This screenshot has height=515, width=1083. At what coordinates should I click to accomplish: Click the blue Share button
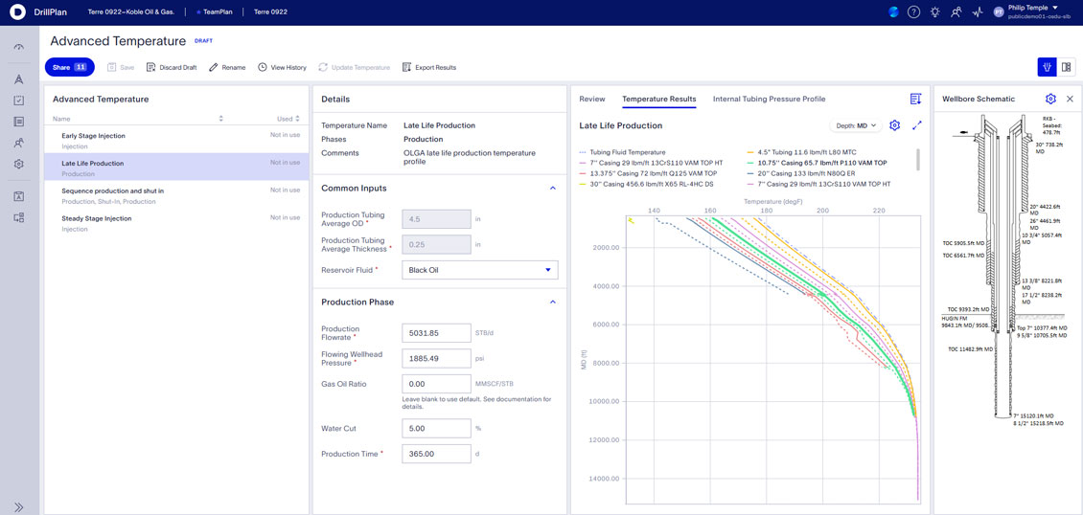69,67
